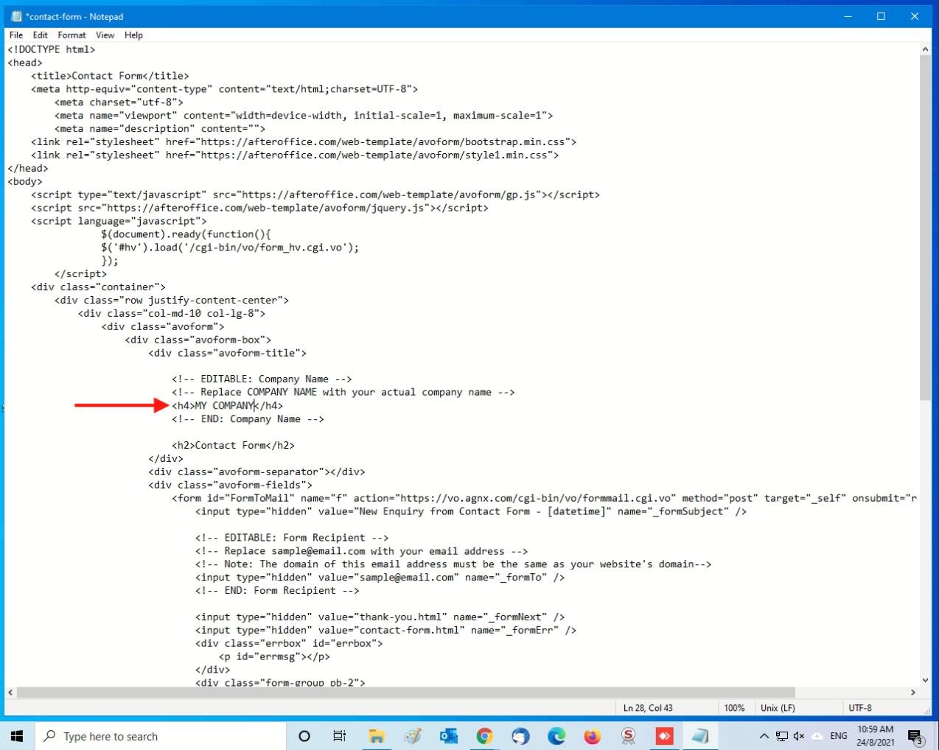The height and width of the screenshot is (750, 939).
Task: Open Task View from taskbar
Action: pos(339,736)
